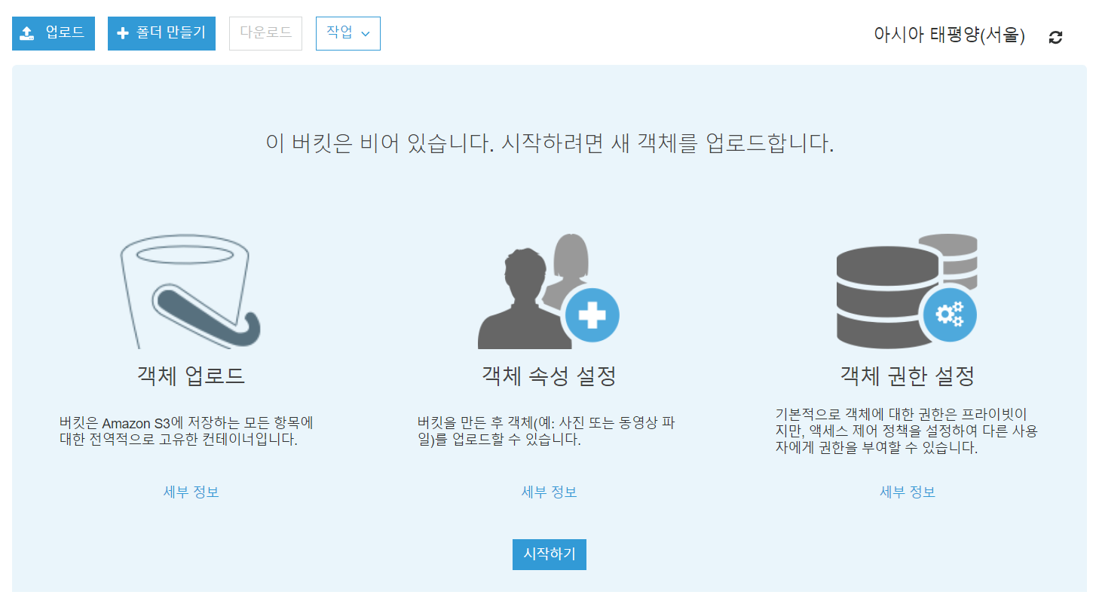The image size is (1093, 598).
Task: Click the refresh icon next to 아시아 태평양(서울)
Action: [x=1055, y=37]
